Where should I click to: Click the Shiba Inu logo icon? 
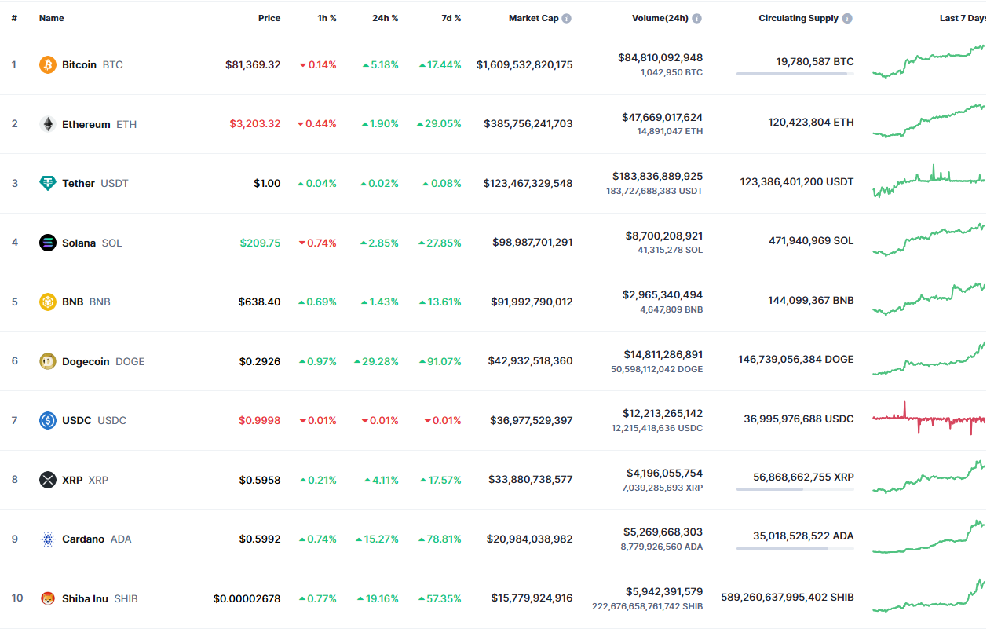pos(48,598)
